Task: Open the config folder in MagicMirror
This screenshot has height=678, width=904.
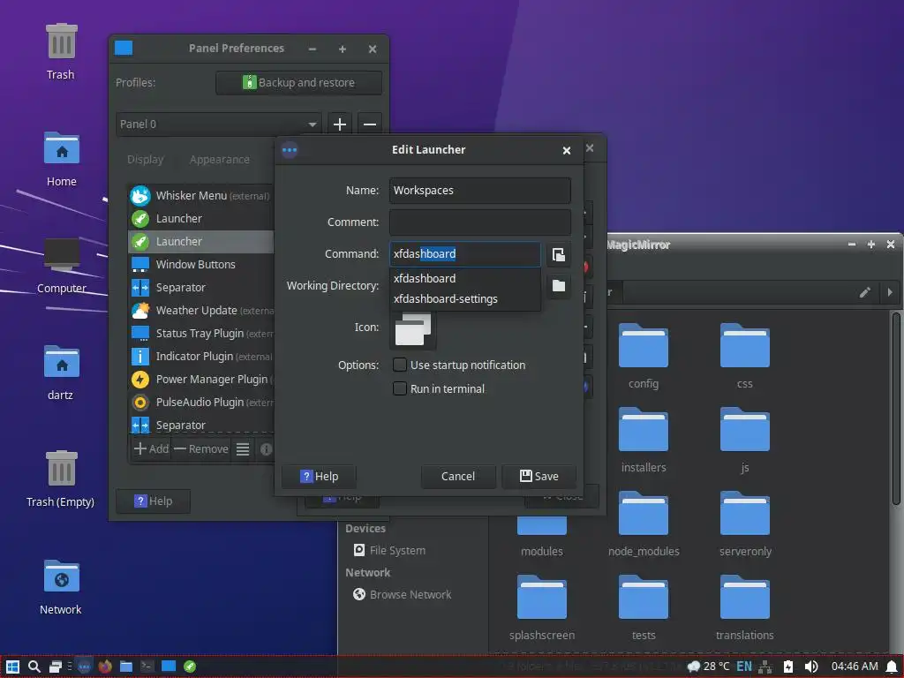Action: pyautogui.click(x=644, y=356)
